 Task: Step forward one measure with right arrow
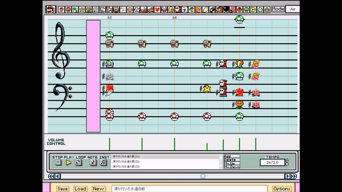287,176
